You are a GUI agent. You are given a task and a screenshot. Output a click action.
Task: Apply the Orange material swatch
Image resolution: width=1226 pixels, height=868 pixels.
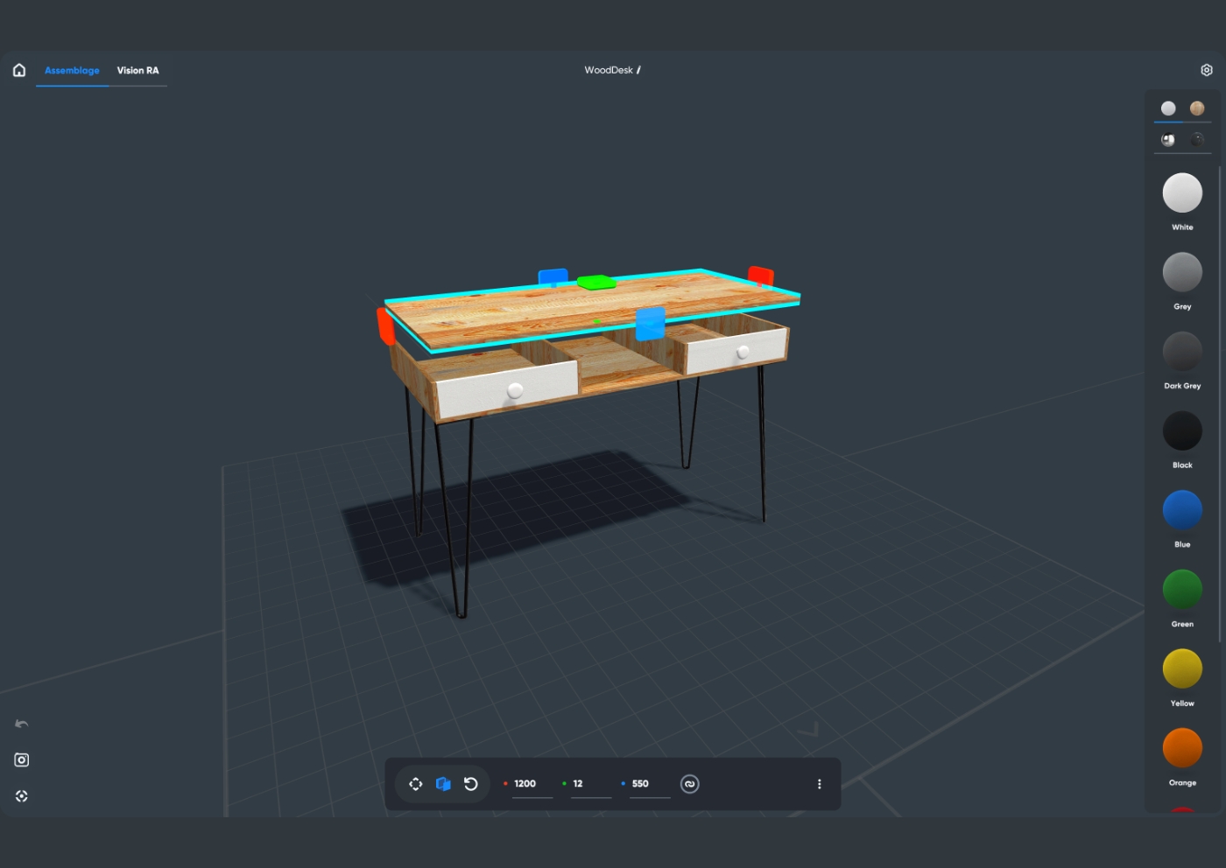(x=1182, y=748)
